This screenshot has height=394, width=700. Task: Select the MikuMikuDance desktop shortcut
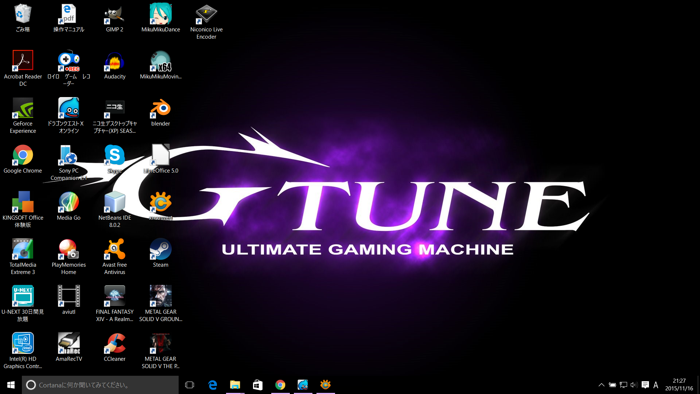point(160,15)
